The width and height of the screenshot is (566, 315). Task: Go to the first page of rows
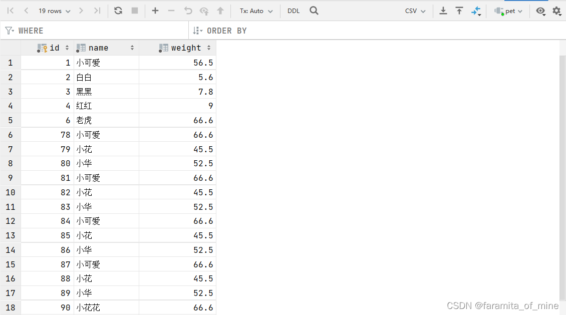point(11,11)
